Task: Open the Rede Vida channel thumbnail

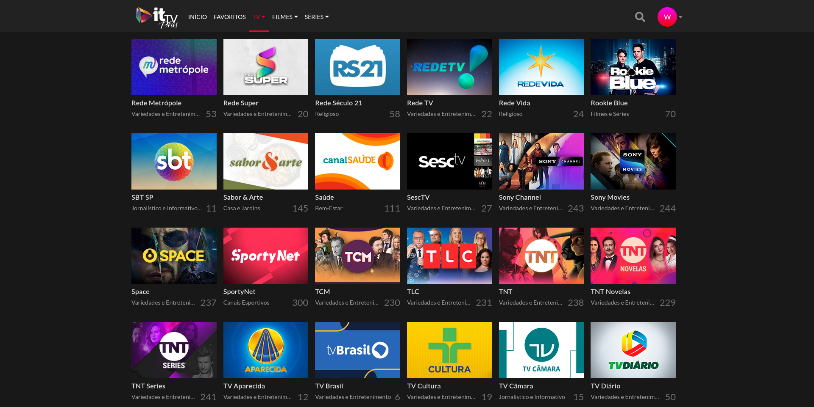Action: (x=541, y=67)
